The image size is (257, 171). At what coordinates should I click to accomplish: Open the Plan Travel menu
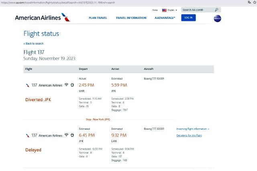coord(98,18)
